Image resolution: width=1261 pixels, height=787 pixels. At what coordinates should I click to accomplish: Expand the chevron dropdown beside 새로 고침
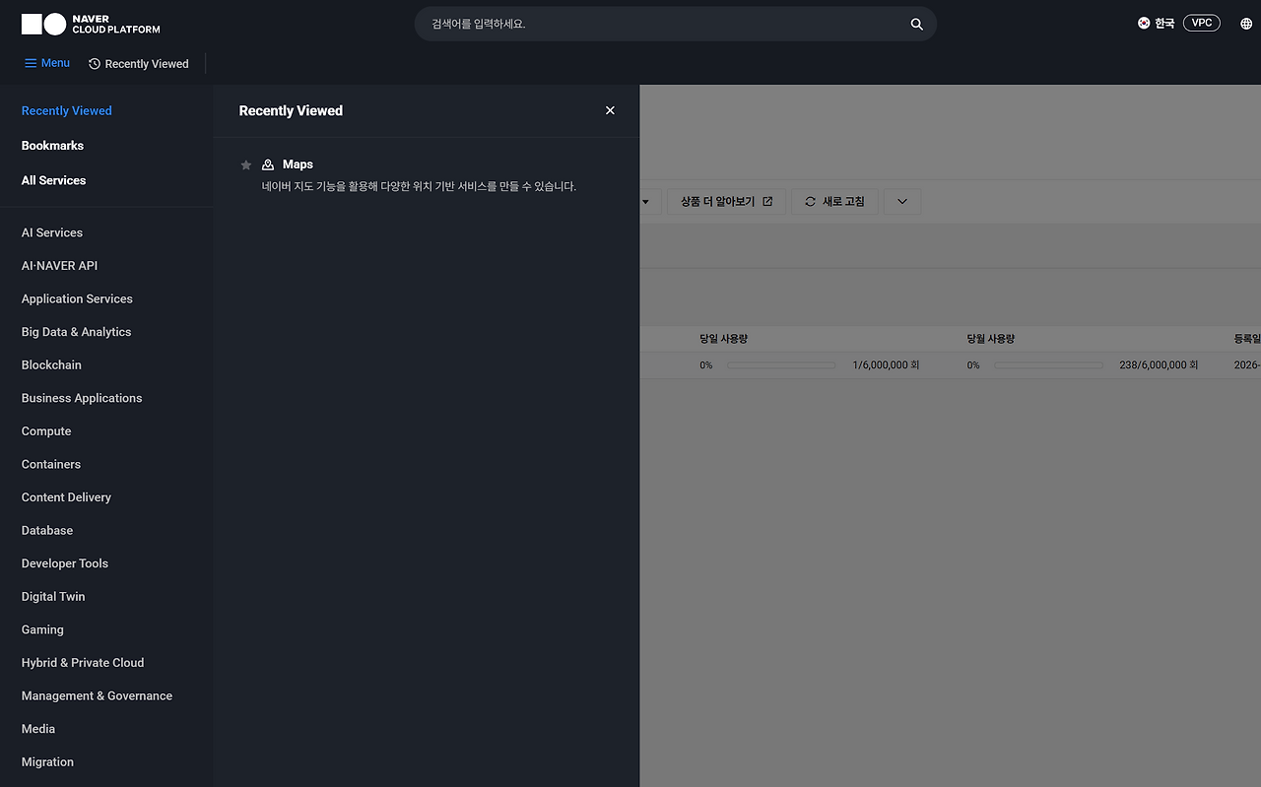[902, 201]
